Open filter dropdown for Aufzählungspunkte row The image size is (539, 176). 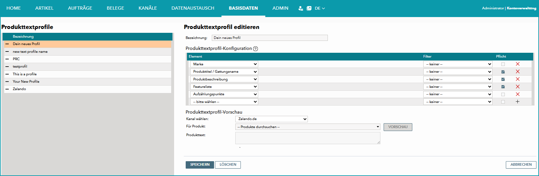pyautogui.click(x=458, y=94)
